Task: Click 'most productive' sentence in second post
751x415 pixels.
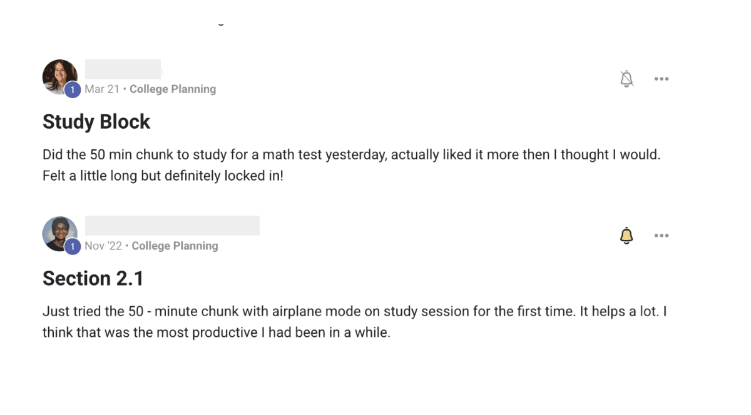Action: pyautogui.click(x=216, y=332)
